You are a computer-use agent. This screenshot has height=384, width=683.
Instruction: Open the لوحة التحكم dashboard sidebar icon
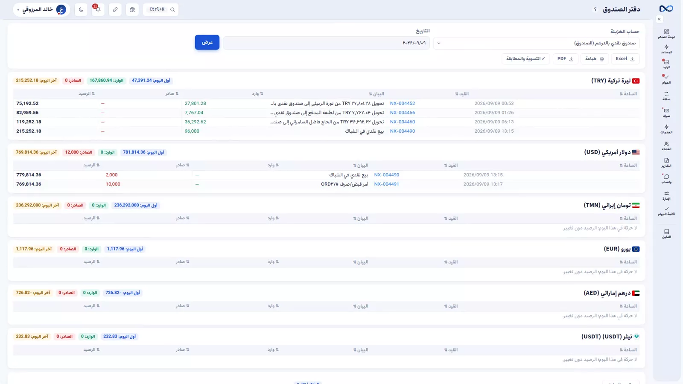pyautogui.click(x=666, y=34)
